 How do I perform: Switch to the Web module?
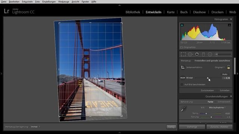click(x=232, y=12)
